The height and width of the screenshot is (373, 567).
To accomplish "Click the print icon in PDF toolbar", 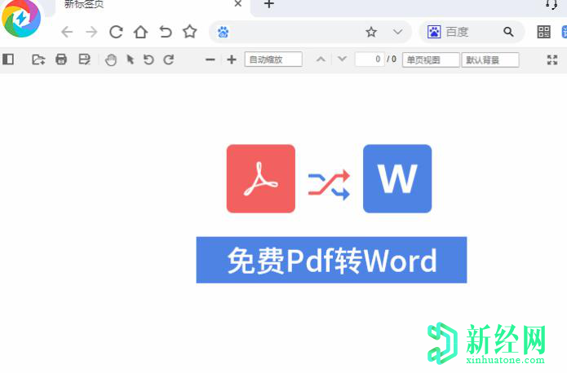I will point(61,59).
